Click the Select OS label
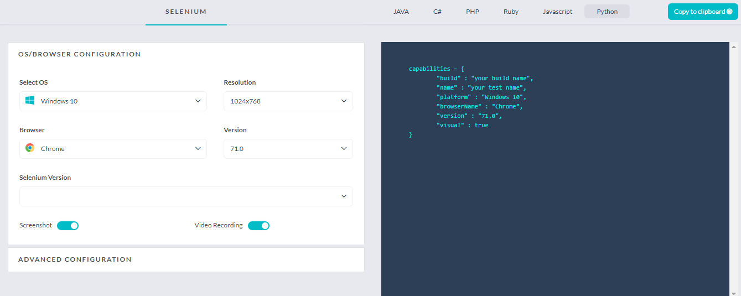Viewport: 741px width, 296px height. click(34, 82)
